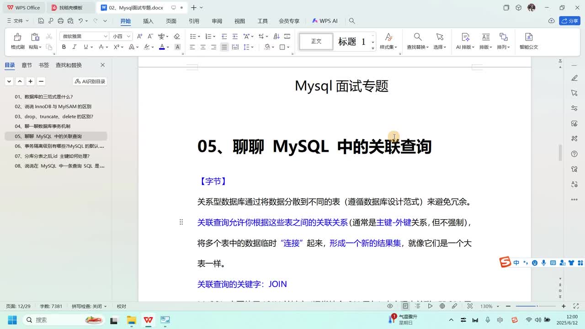Click the distributed alignment icon
This screenshot has width=585, height=329.
(235, 47)
